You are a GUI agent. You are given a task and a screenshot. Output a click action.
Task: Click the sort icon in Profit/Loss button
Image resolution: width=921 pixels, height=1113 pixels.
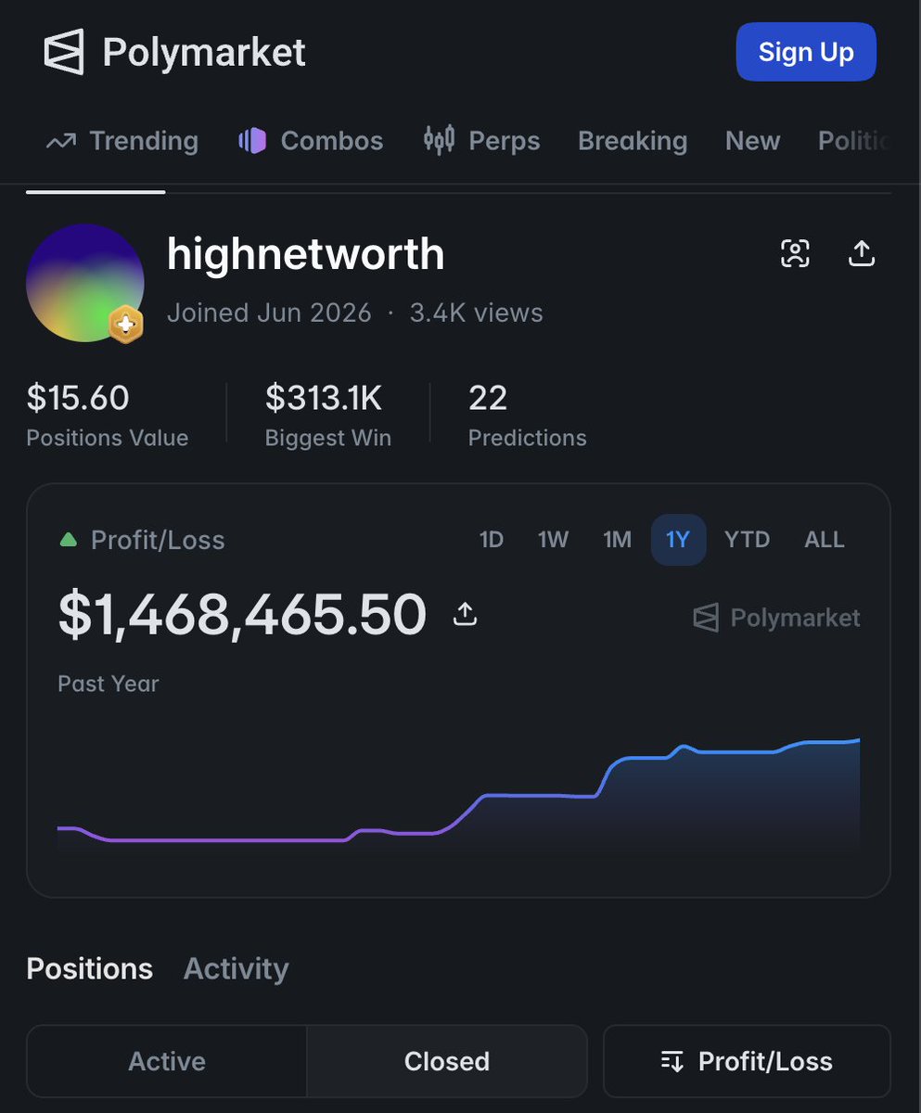pos(672,1062)
